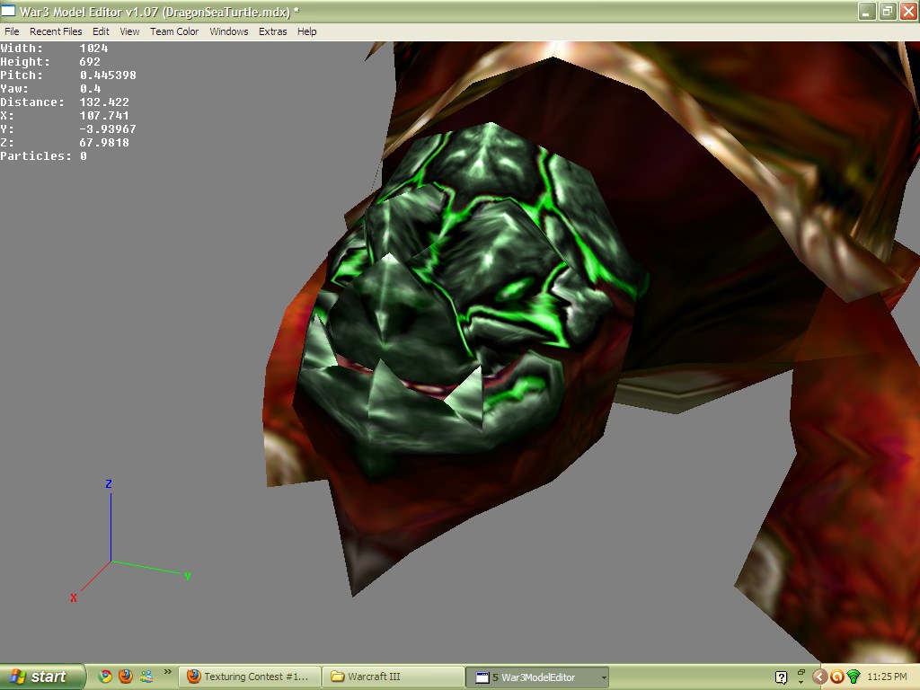Click the blue Z axis label
The width and height of the screenshot is (920, 690).
click(109, 484)
